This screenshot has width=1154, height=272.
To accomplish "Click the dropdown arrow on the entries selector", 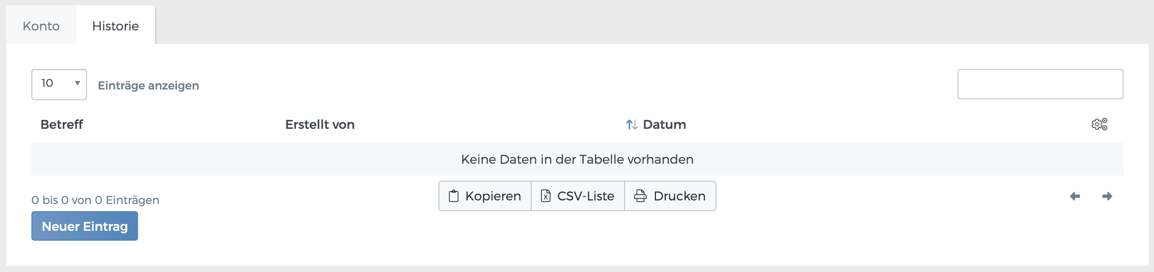I will (x=77, y=84).
